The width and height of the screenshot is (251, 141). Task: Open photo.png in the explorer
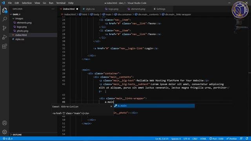[22, 31]
